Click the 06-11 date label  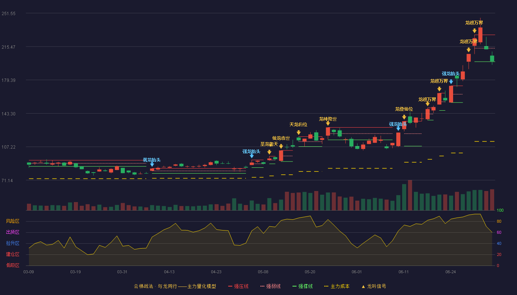[x=404, y=272]
